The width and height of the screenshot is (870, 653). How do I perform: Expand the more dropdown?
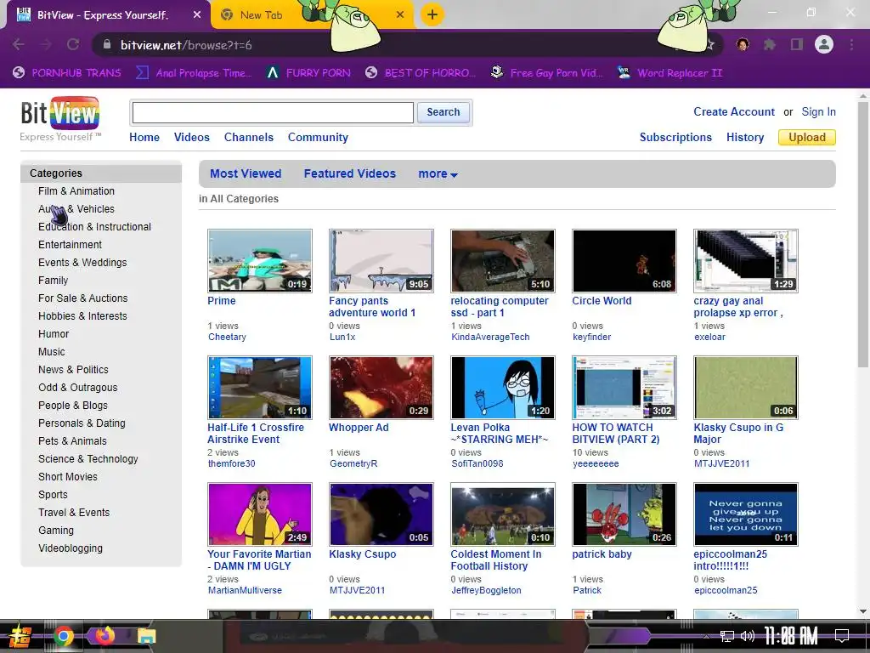(438, 173)
